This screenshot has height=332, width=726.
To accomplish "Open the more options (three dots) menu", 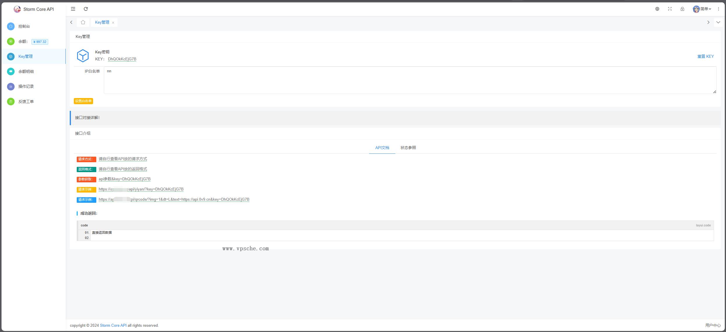I will [718, 9].
